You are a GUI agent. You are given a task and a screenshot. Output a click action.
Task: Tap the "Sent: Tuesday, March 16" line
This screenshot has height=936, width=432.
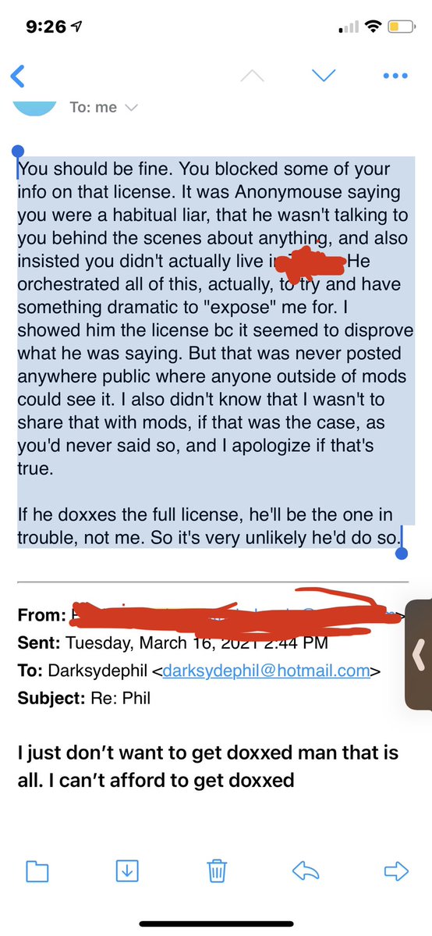pos(172,643)
